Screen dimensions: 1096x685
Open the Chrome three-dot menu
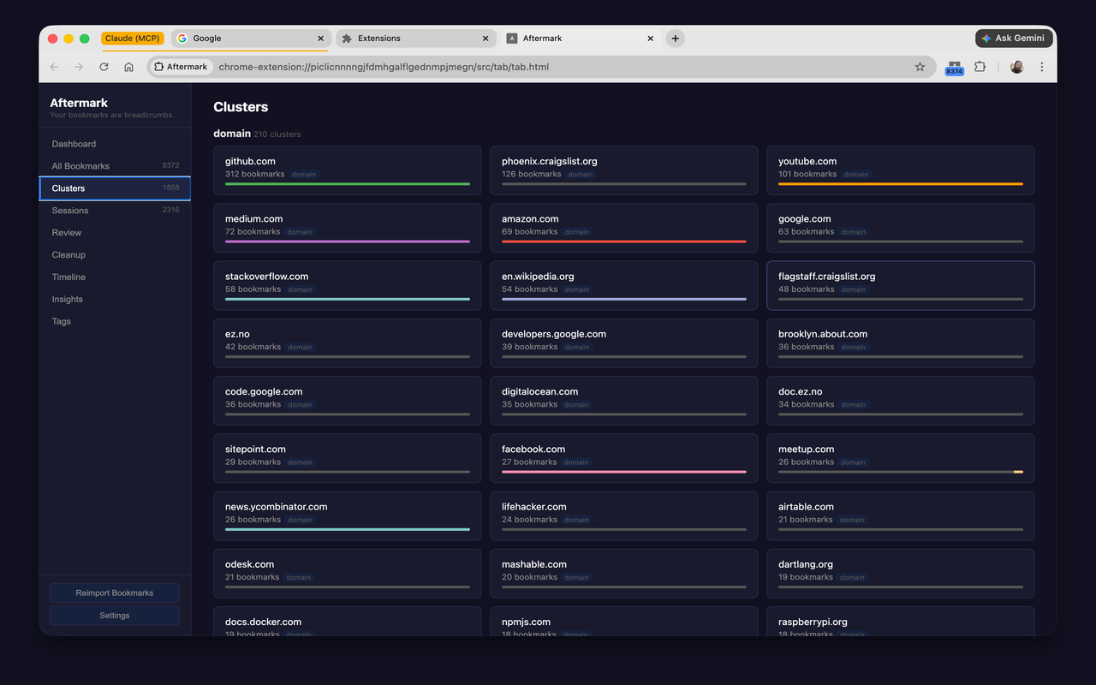pyautogui.click(x=1041, y=67)
